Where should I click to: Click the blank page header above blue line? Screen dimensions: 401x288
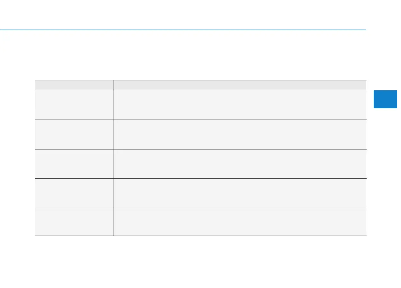click(183, 14)
